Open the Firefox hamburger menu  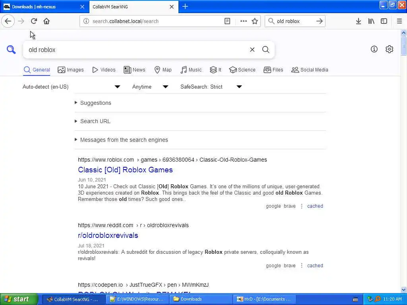(x=399, y=21)
